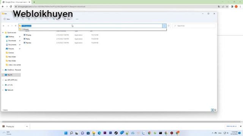Open the ffmpeg.zip download item
Viewport: 243px width, 136px height.
(x=11, y=126)
